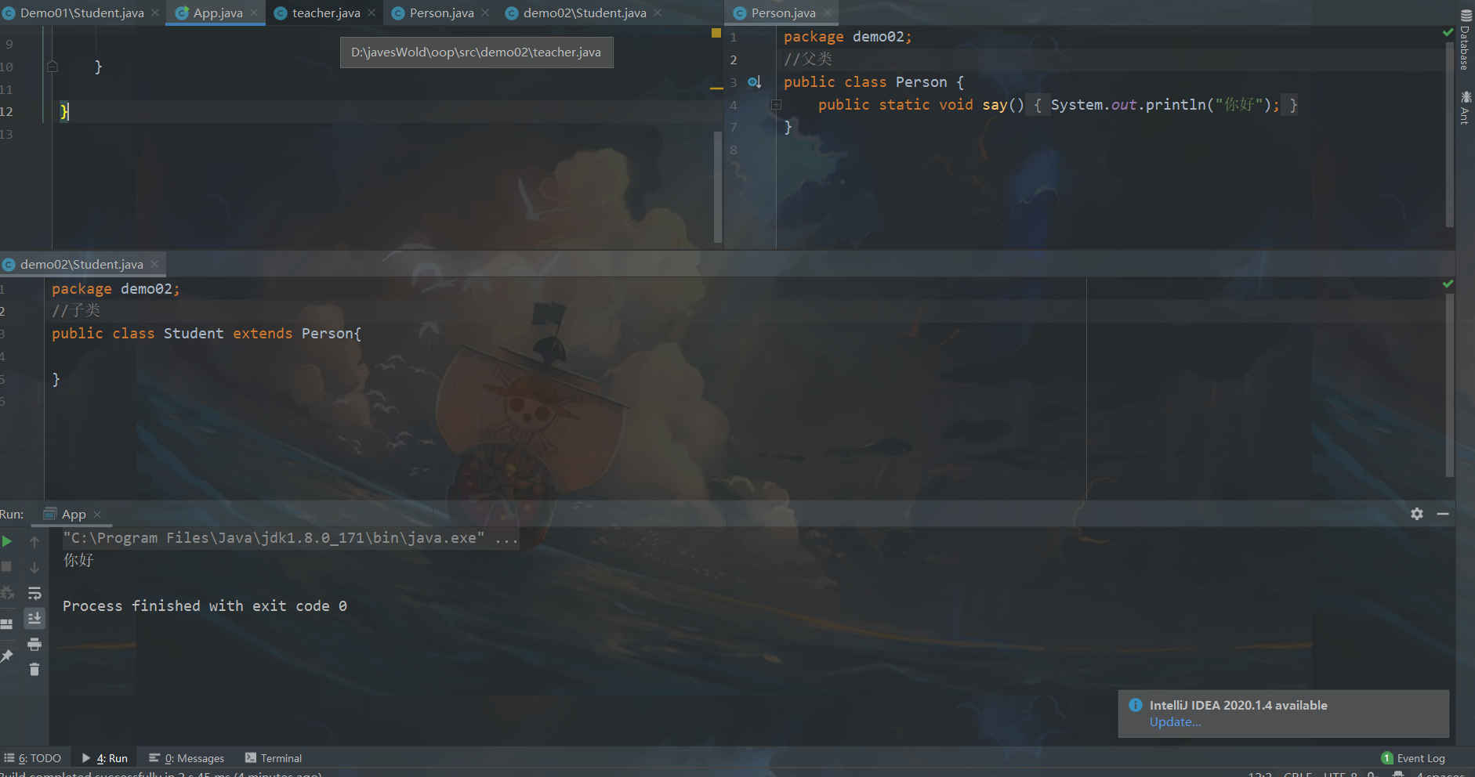This screenshot has height=777, width=1475.
Task: Print the Run console output
Action: coord(34,645)
